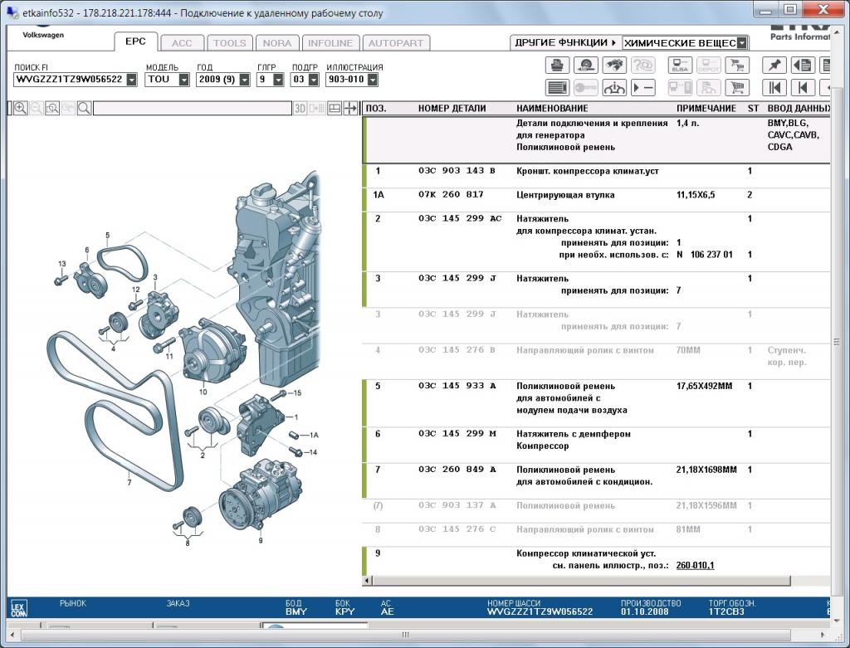Expand the ИЛЛЮСТРАЦИЯ dropdown showing 903-010
This screenshot has height=648, width=850.
(373, 80)
